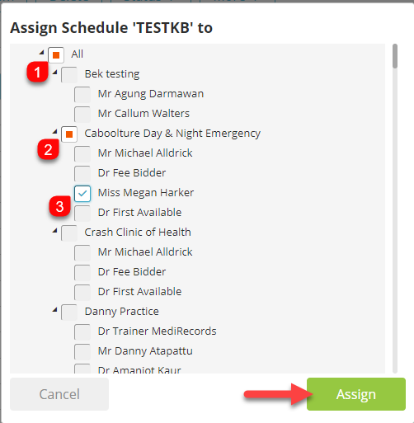The image size is (414, 423).
Task: Click the vertical scrollbar thumb
Action: pyautogui.click(x=395, y=56)
